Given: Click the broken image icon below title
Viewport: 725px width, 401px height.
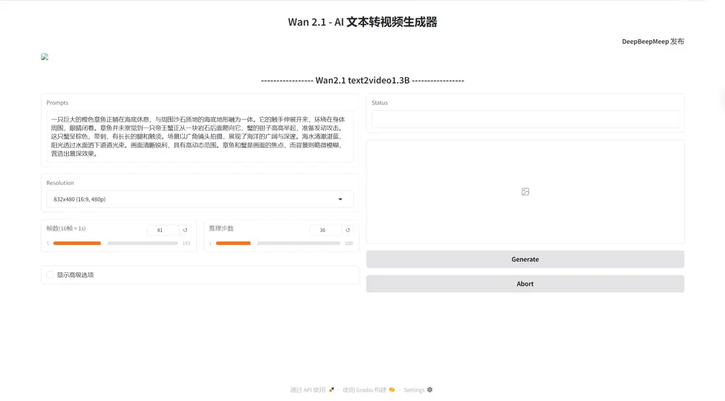Looking at the screenshot, I should coord(44,56).
